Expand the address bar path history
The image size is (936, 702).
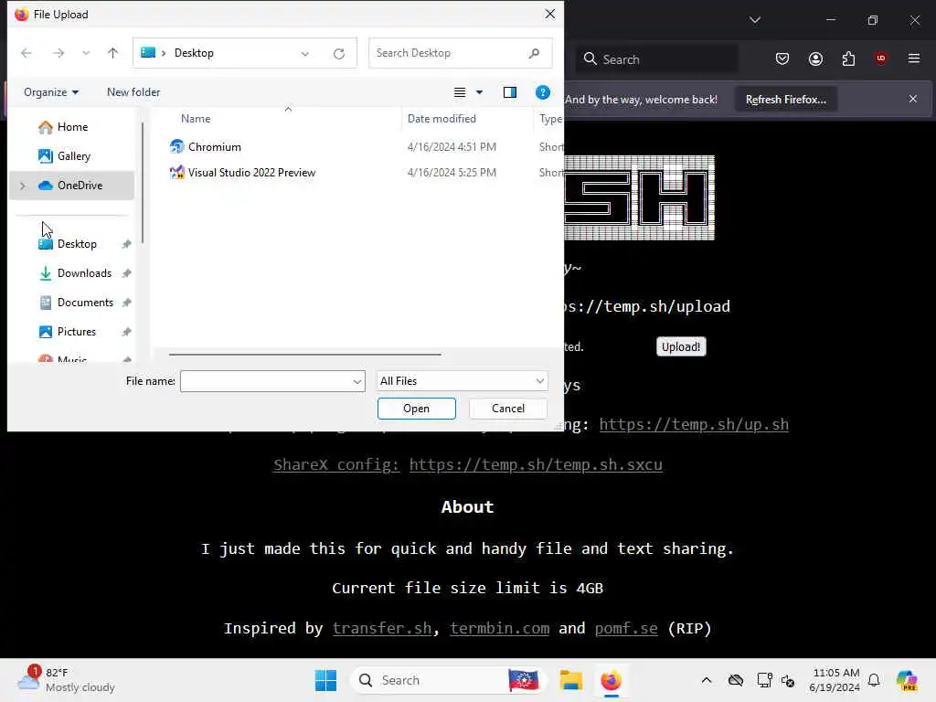pyautogui.click(x=305, y=54)
